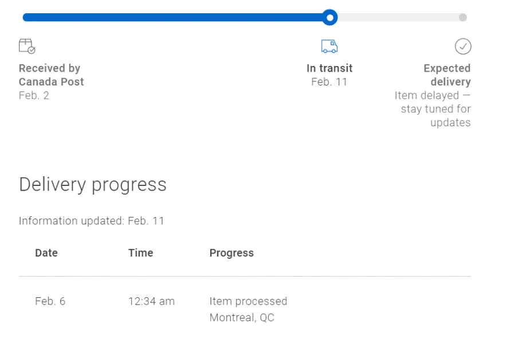The width and height of the screenshot is (507, 338).
Task: Click the Time column header
Action: click(140, 252)
